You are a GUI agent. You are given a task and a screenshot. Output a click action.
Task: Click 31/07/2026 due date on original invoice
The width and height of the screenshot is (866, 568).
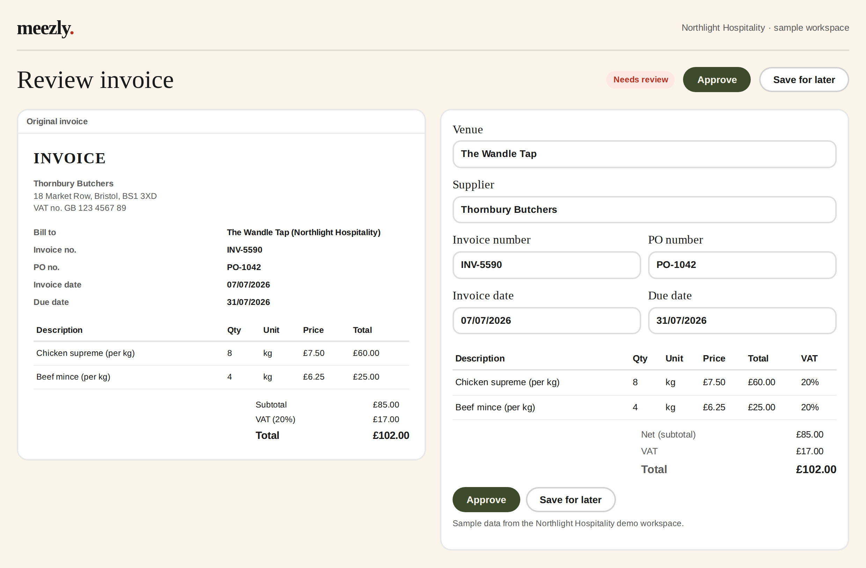pyautogui.click(x=248, y=302)
